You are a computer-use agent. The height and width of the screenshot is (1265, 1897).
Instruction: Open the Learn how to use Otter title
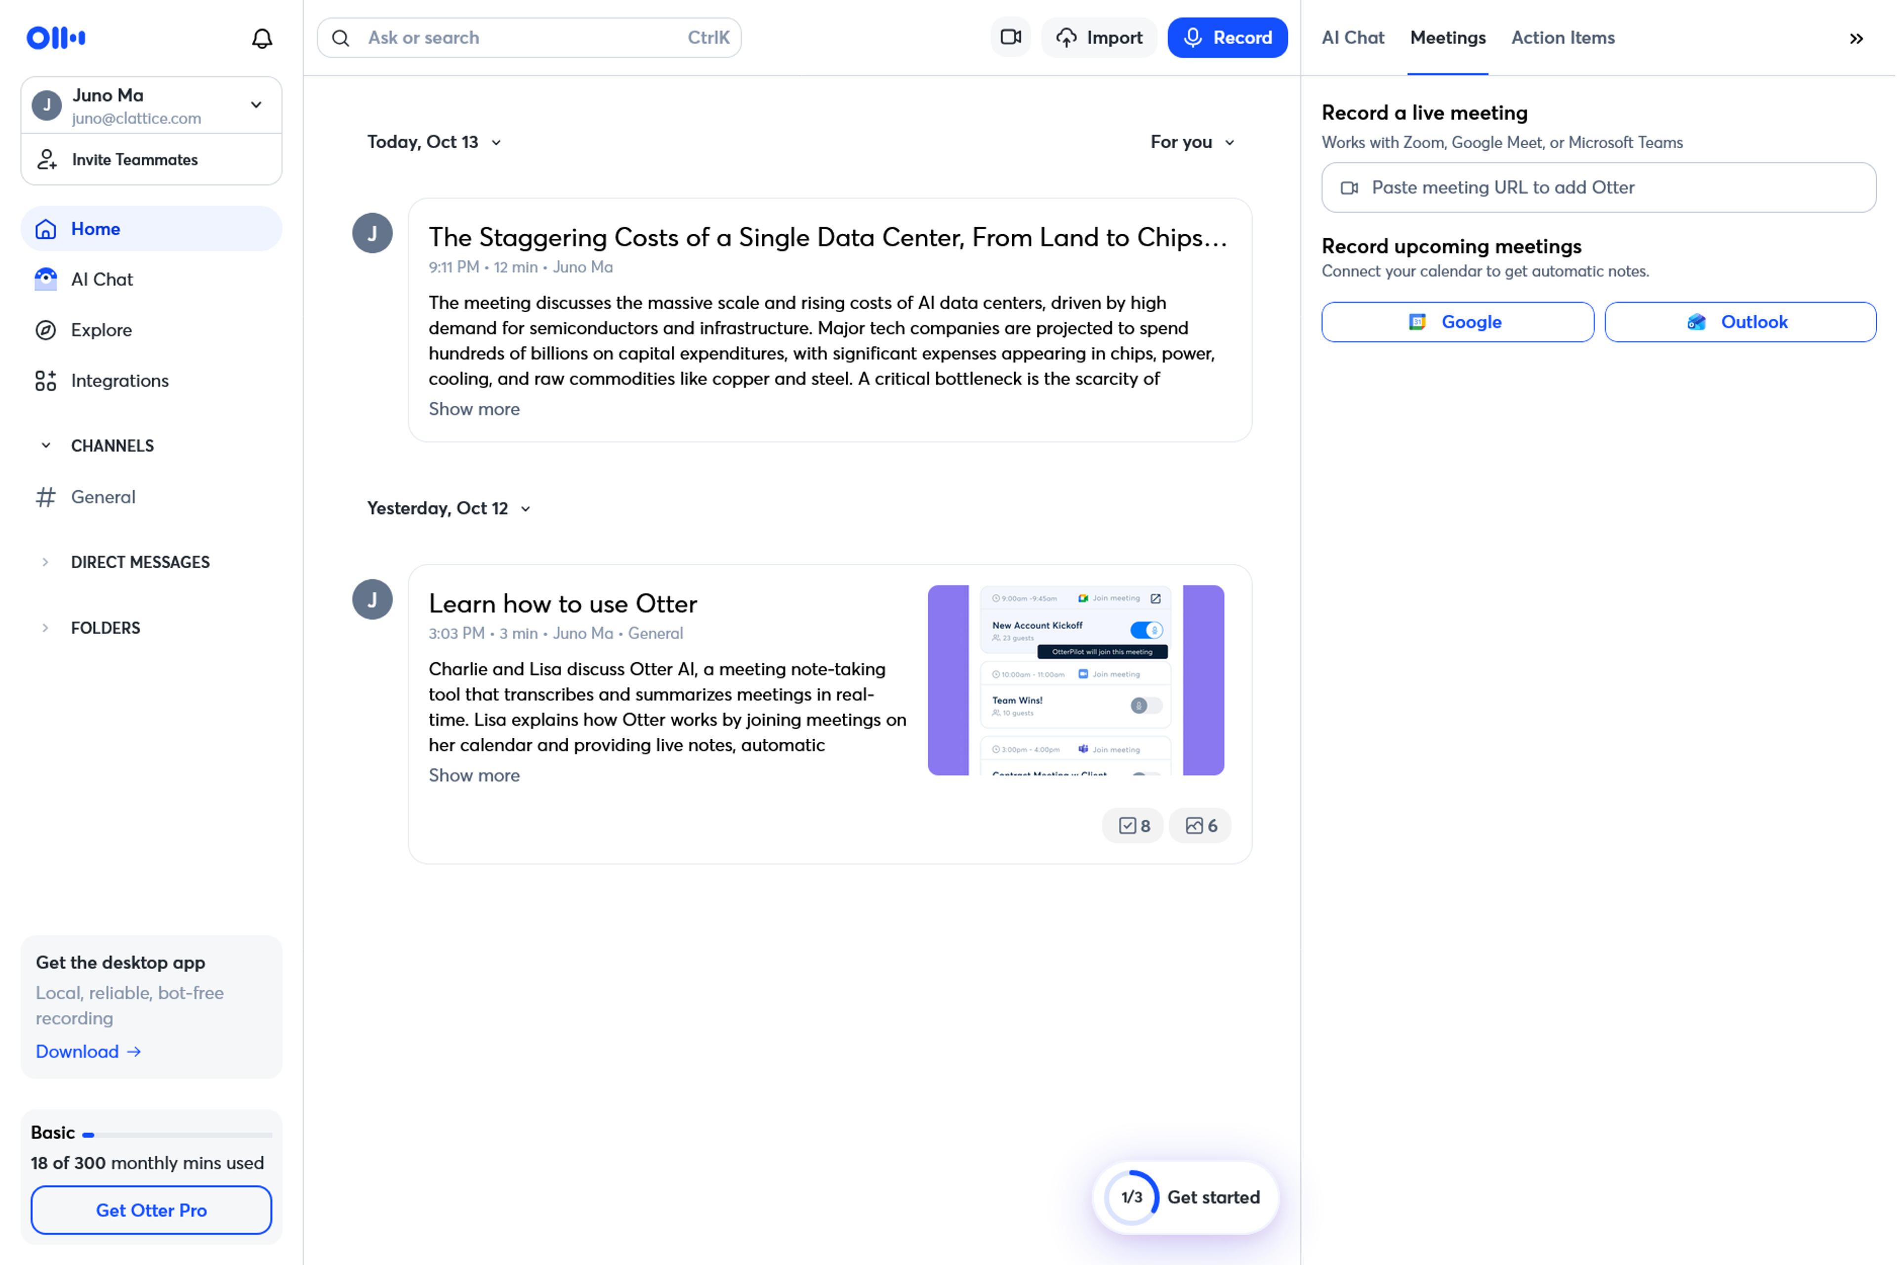coord(563,603)
